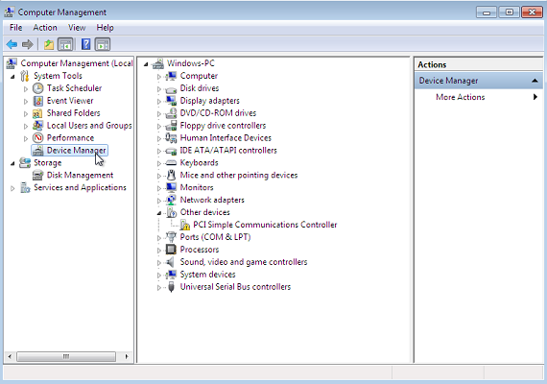
Task: Select Floppy drive controllers label
Action: point(223,126)
